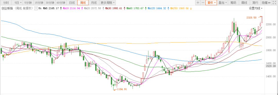This screenshot has height=95, width=278.
Task: Click the plus zoom-in chart icon
Action: coord(198,3)
